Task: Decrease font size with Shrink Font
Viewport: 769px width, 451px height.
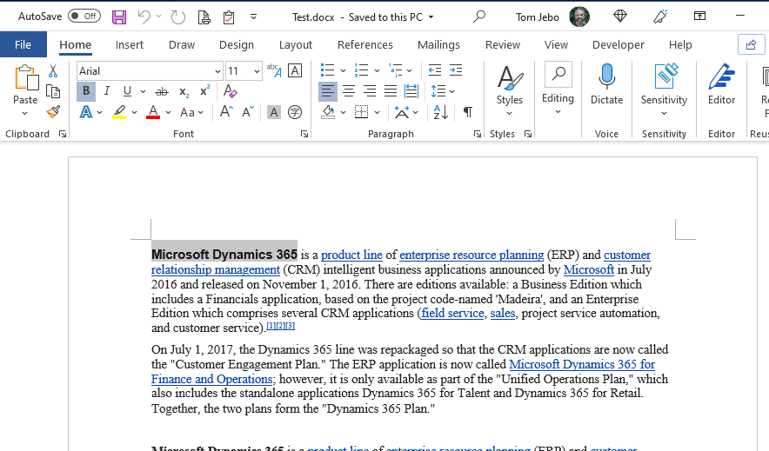Action: pyautogui.click(x=248, y=112)
